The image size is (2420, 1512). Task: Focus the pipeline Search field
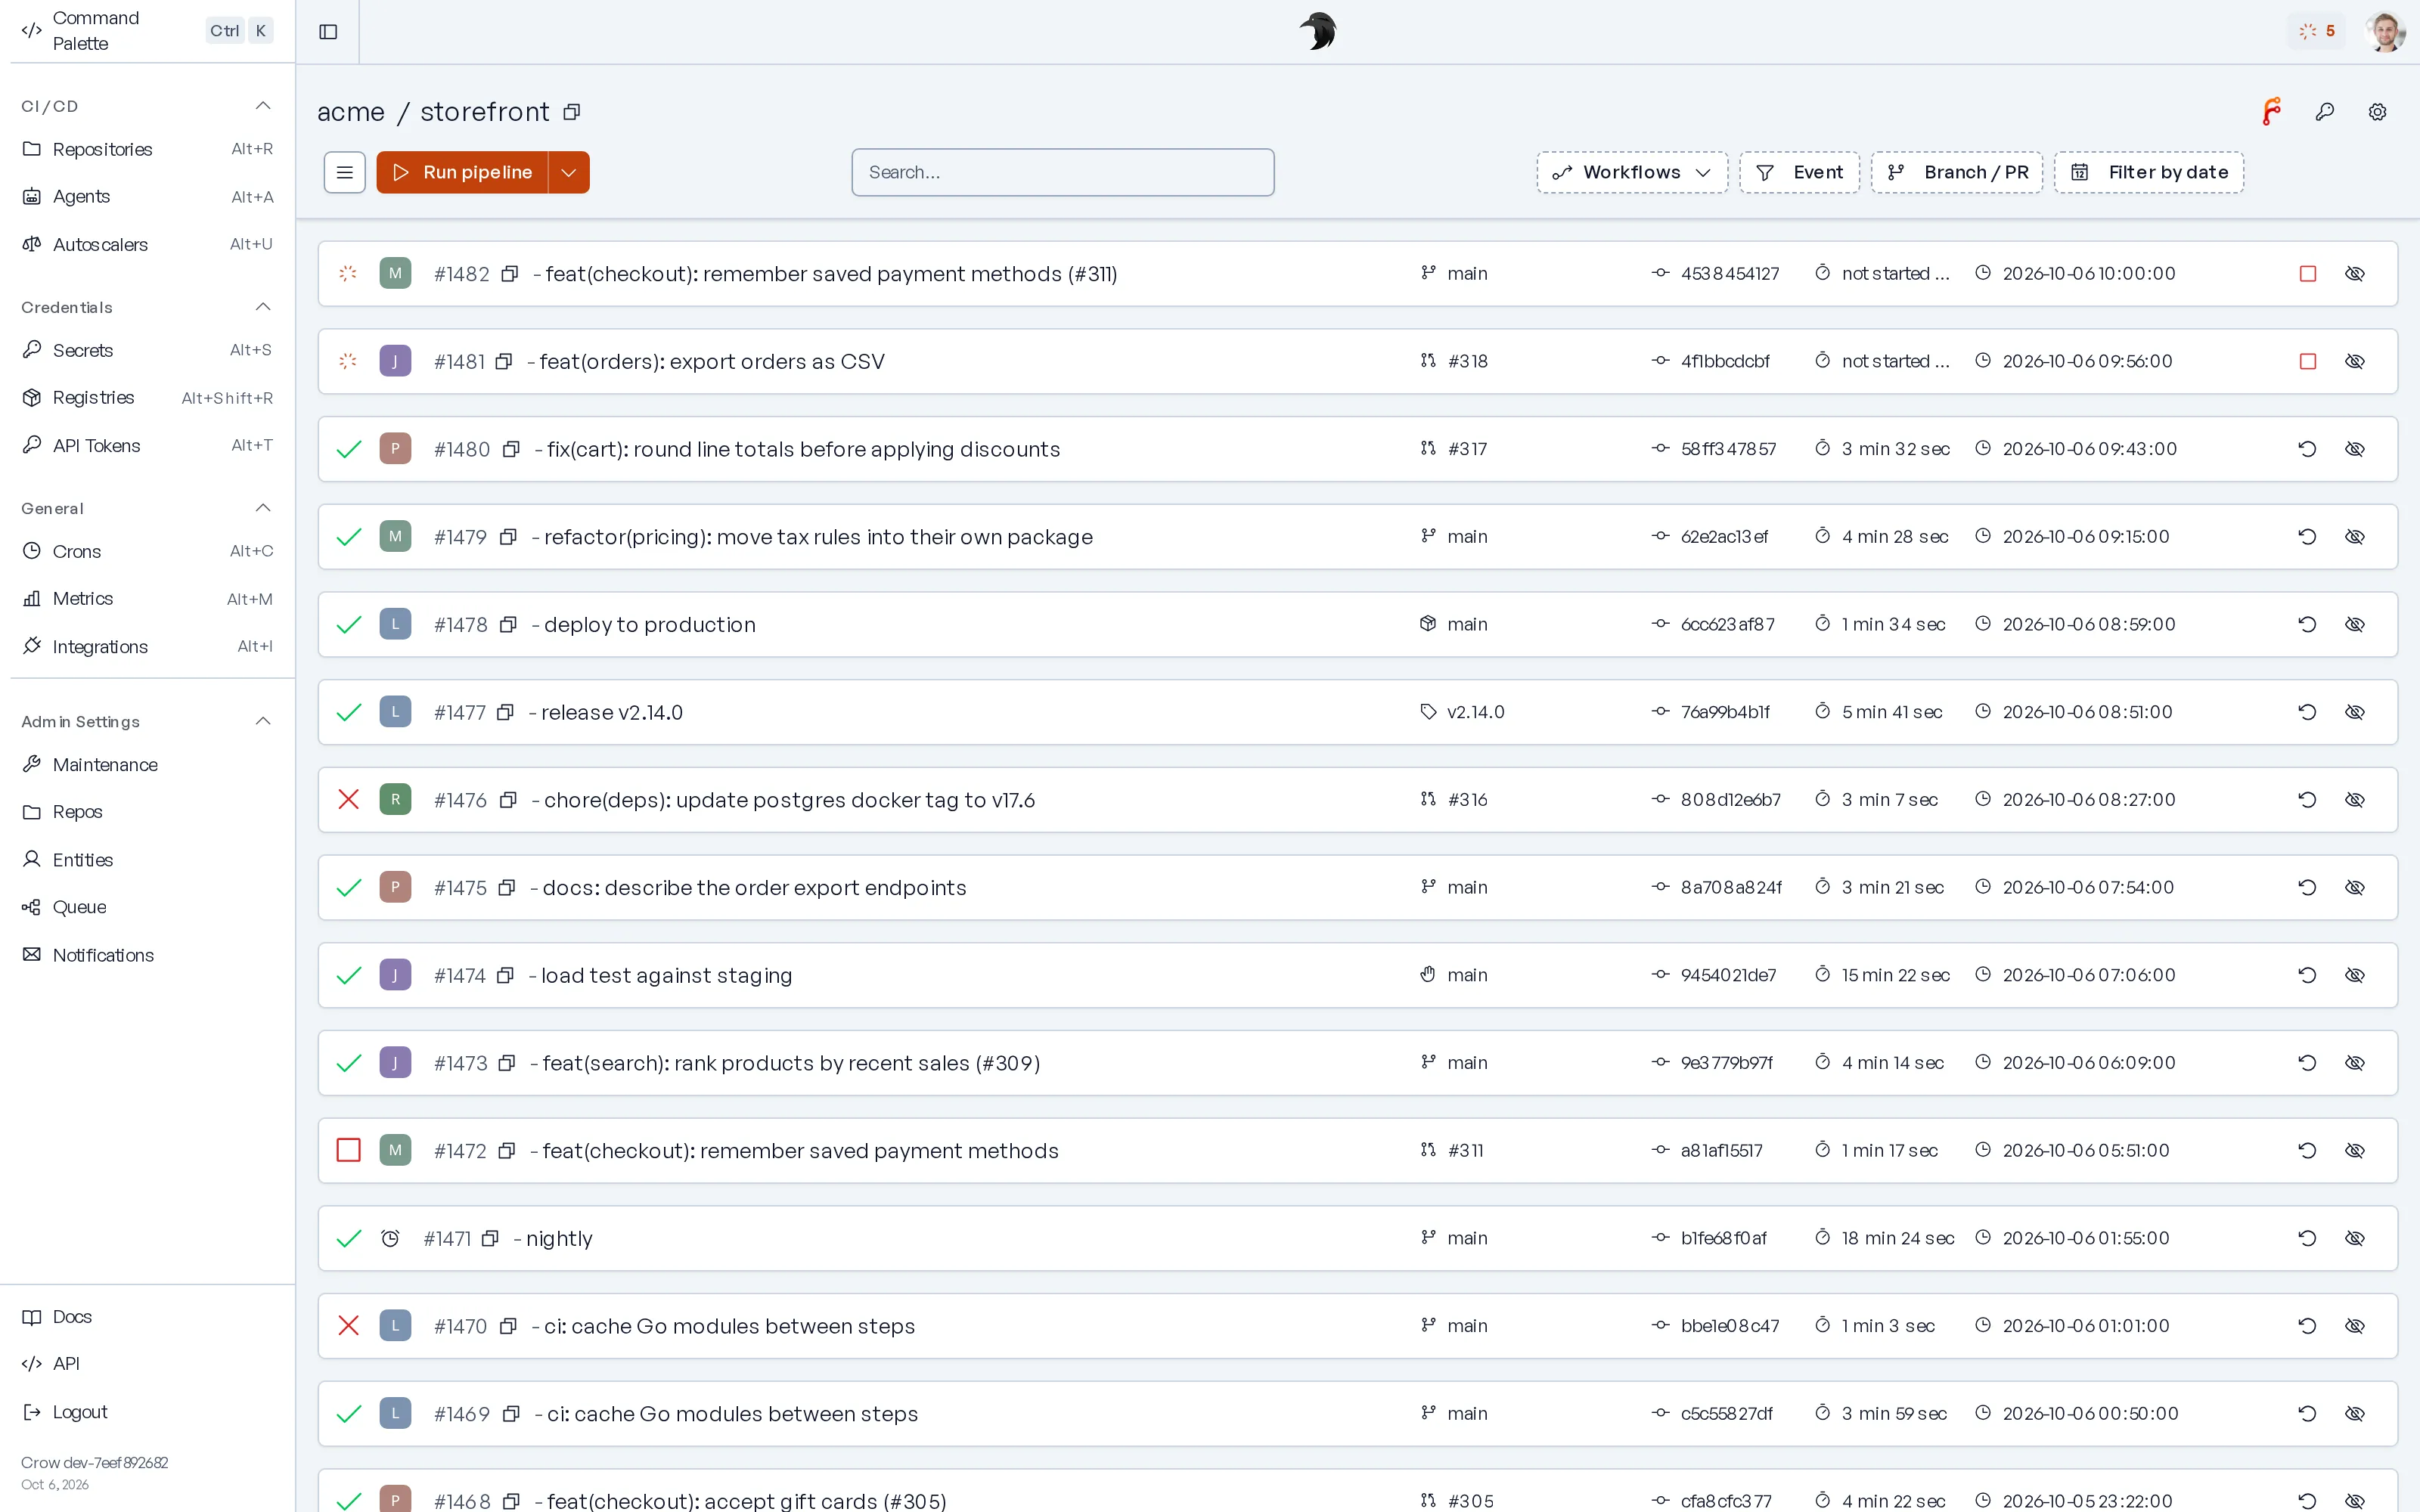(x=1063, y=172)
